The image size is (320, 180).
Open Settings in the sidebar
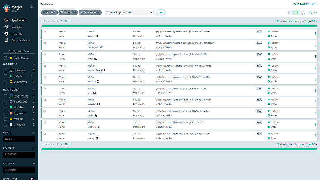(17, 27)
